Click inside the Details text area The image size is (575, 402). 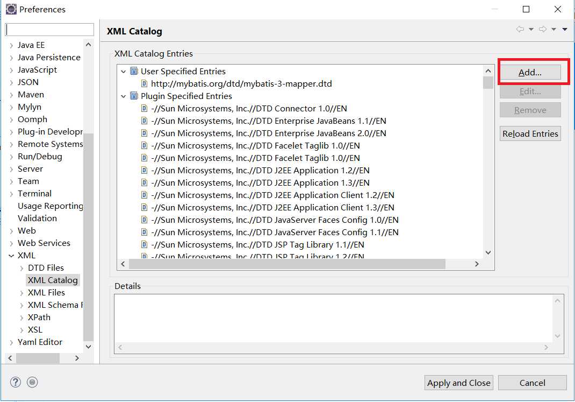pos(333,319)
